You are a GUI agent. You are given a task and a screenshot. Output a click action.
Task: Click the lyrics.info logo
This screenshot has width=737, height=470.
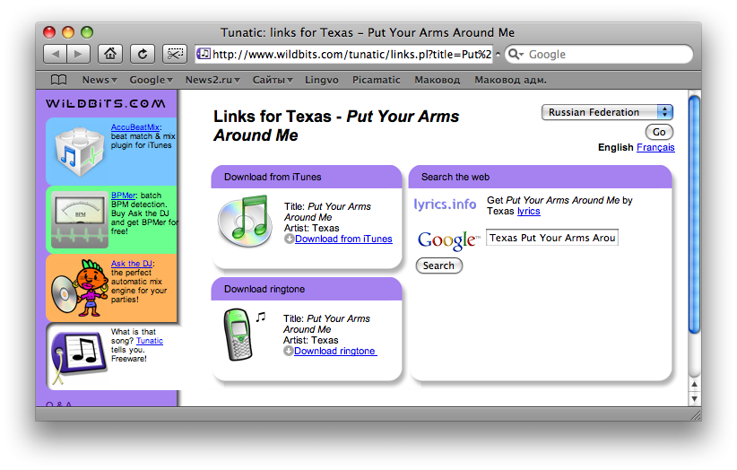(x=445, y=205)
